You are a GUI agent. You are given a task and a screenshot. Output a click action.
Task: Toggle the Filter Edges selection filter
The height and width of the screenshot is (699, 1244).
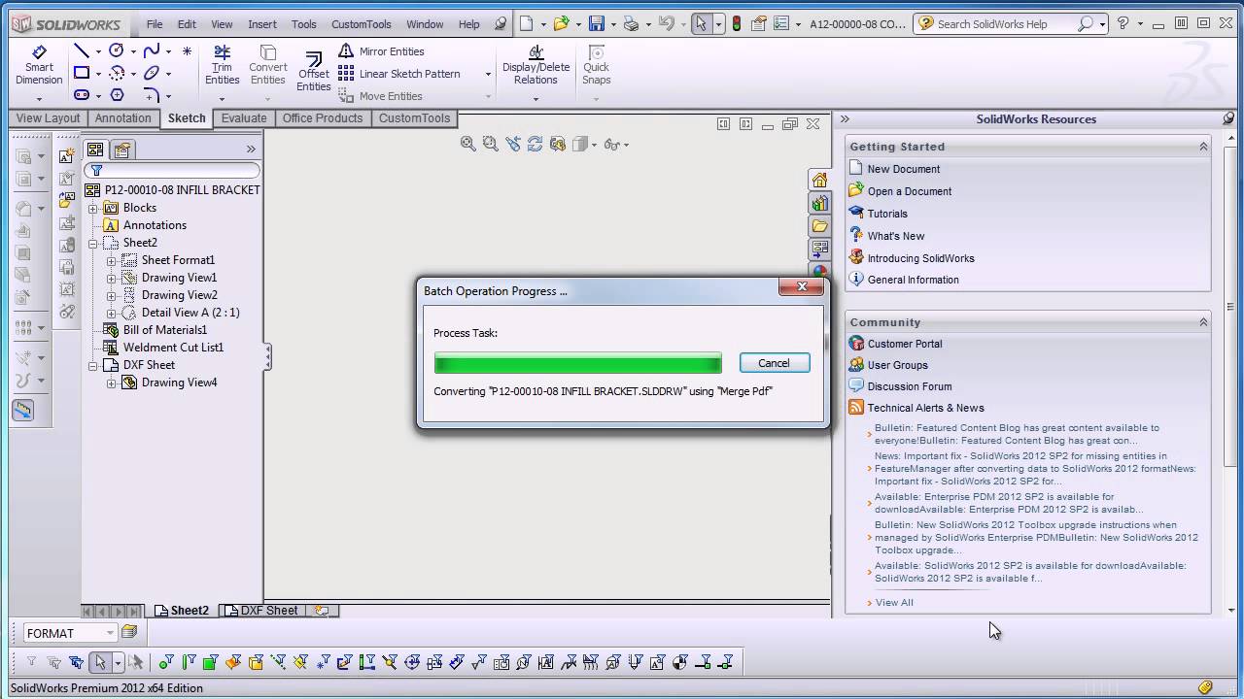click(189, 663)
